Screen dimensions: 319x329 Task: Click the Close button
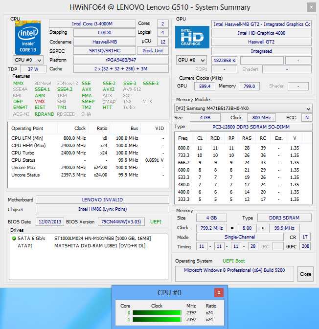click(305, 274)
